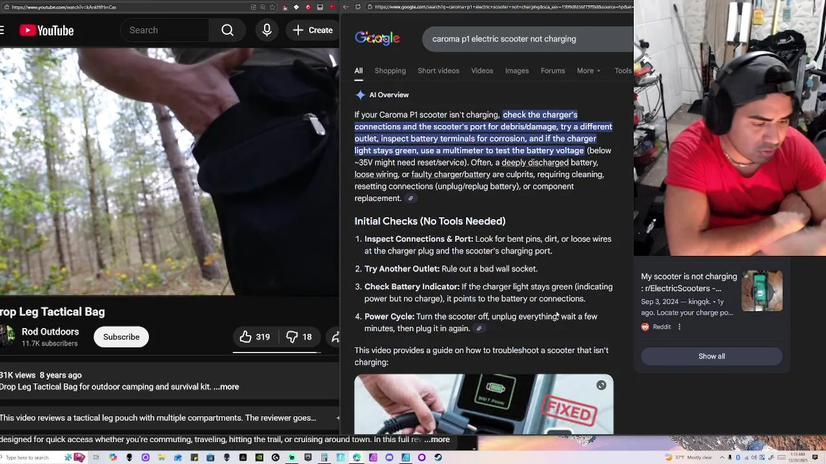Open the YouTube hamburger guide menu

3,30
